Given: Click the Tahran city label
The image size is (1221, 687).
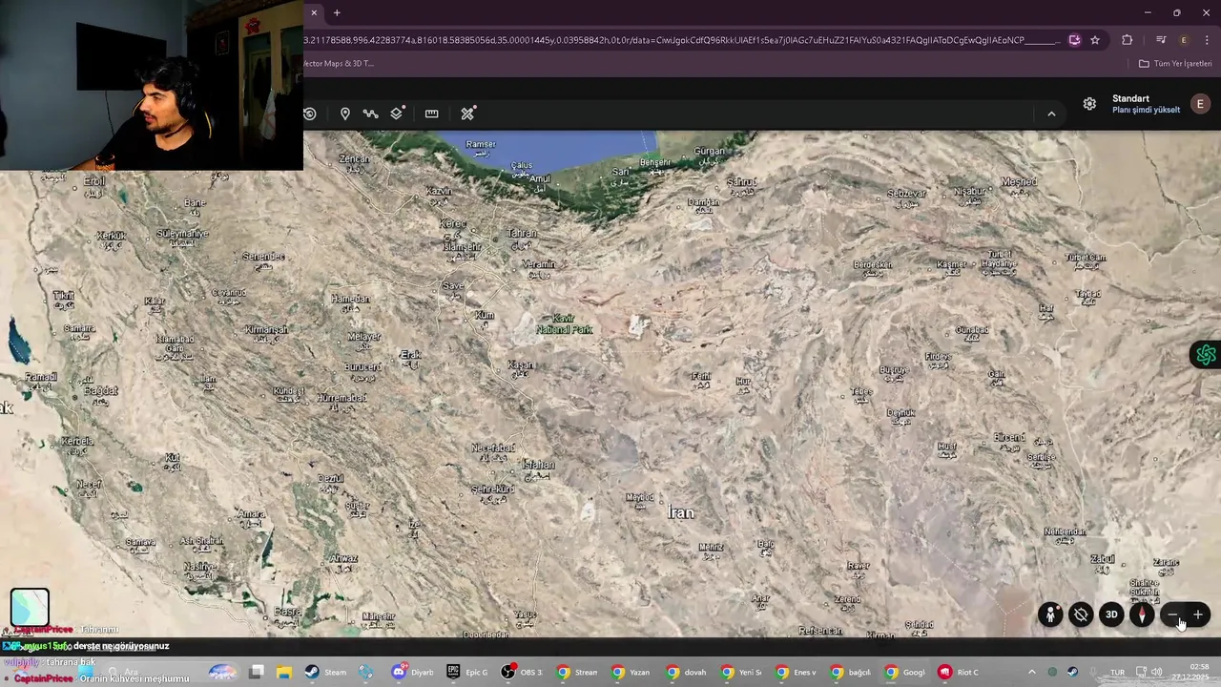Looking at the screenshot, I should coord(522,234).
